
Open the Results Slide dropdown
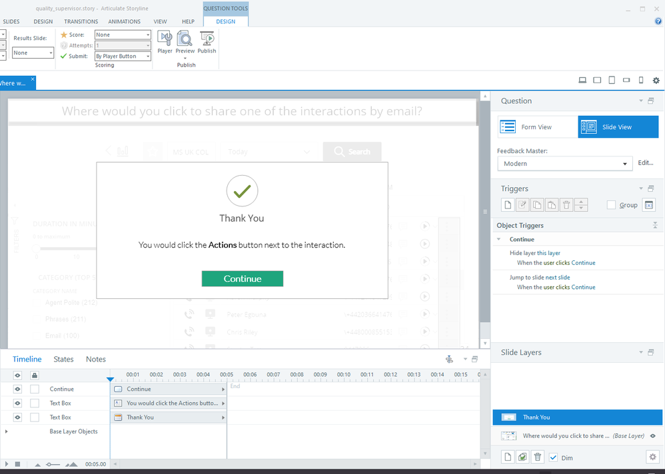(33, 53)
